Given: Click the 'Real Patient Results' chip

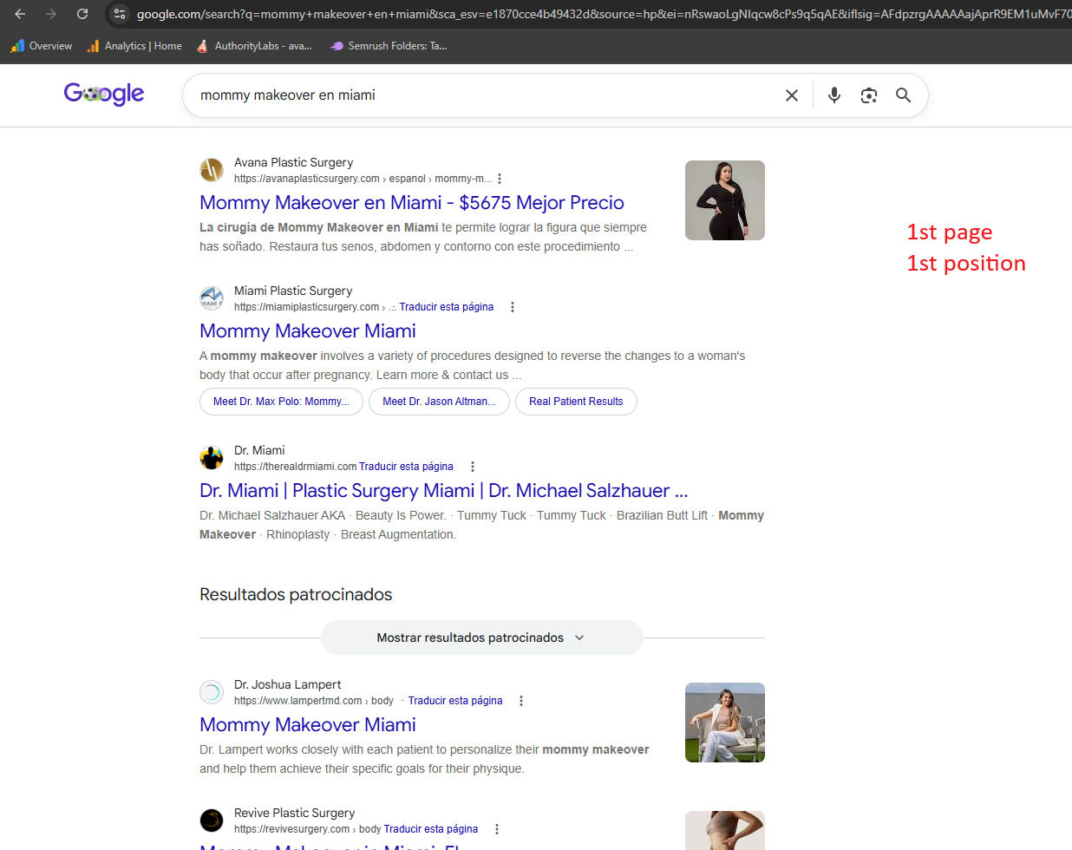Looking at the screenshot, I should pos(576,402).
